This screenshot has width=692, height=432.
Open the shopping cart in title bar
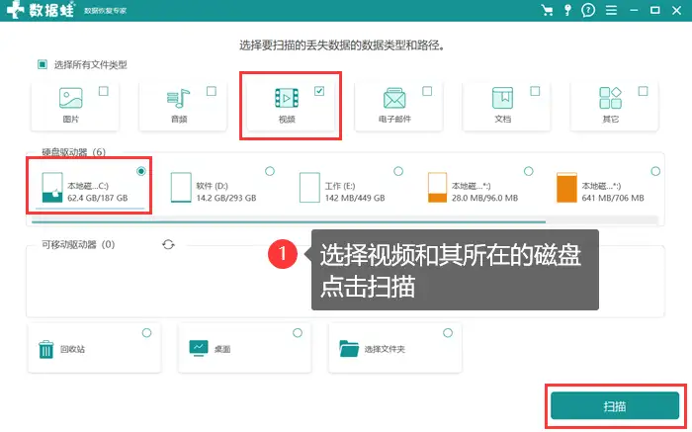(x=547, y=10)
